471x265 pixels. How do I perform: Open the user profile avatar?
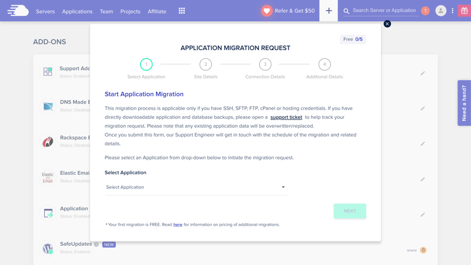tap(440, 11)
